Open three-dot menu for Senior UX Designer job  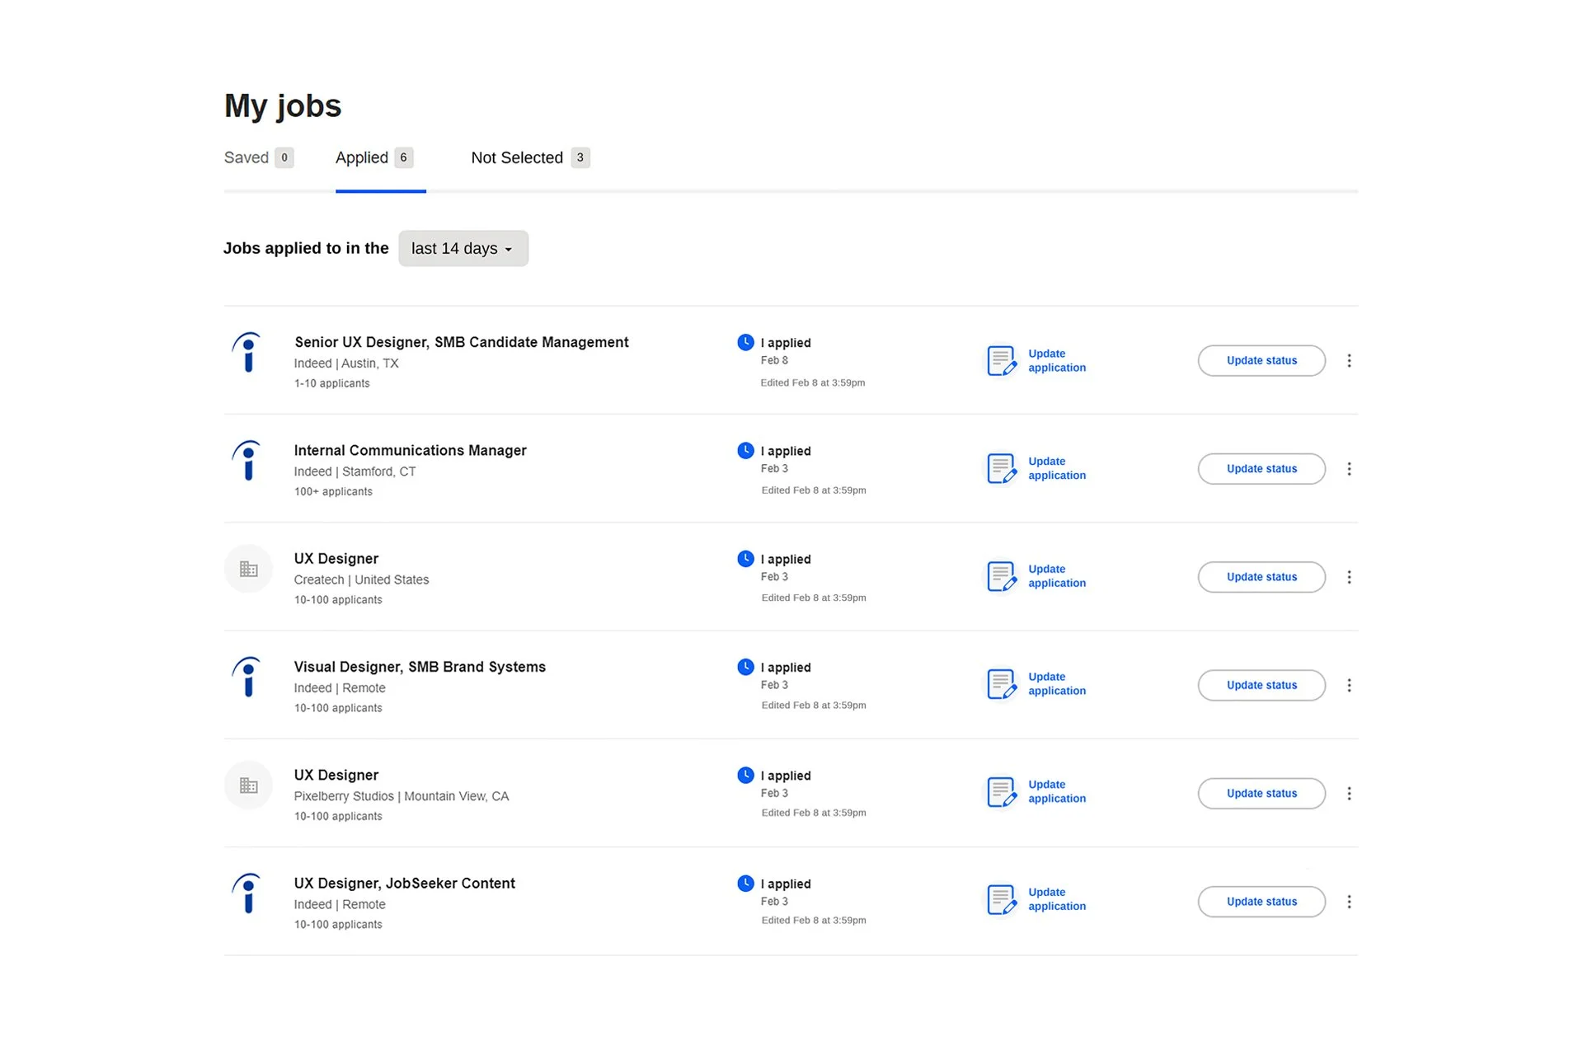tap(1349, 360)
